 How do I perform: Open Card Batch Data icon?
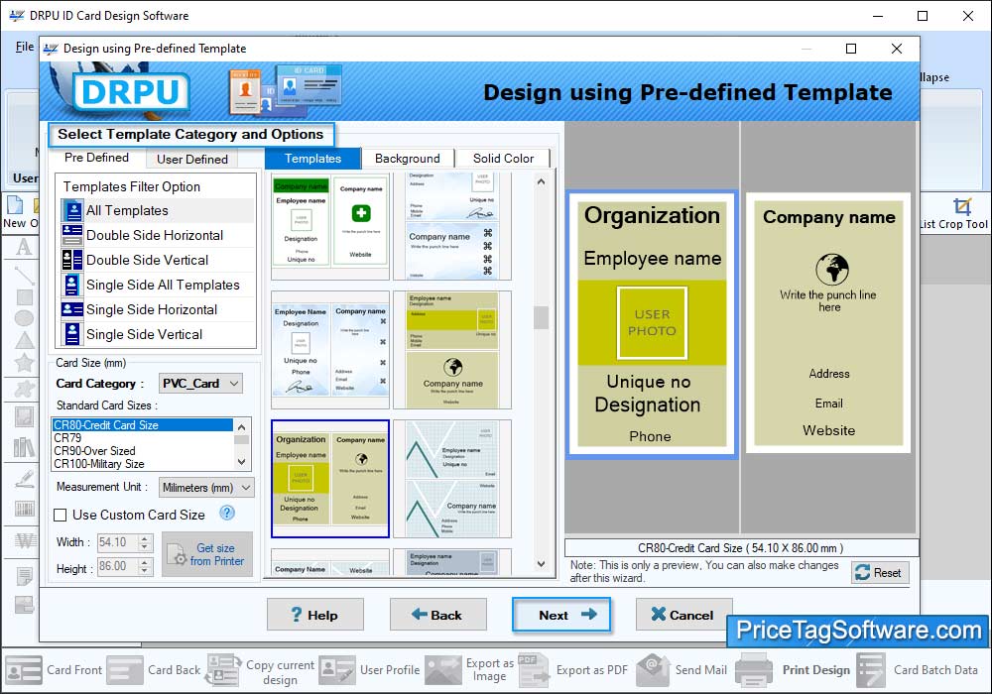871,670
